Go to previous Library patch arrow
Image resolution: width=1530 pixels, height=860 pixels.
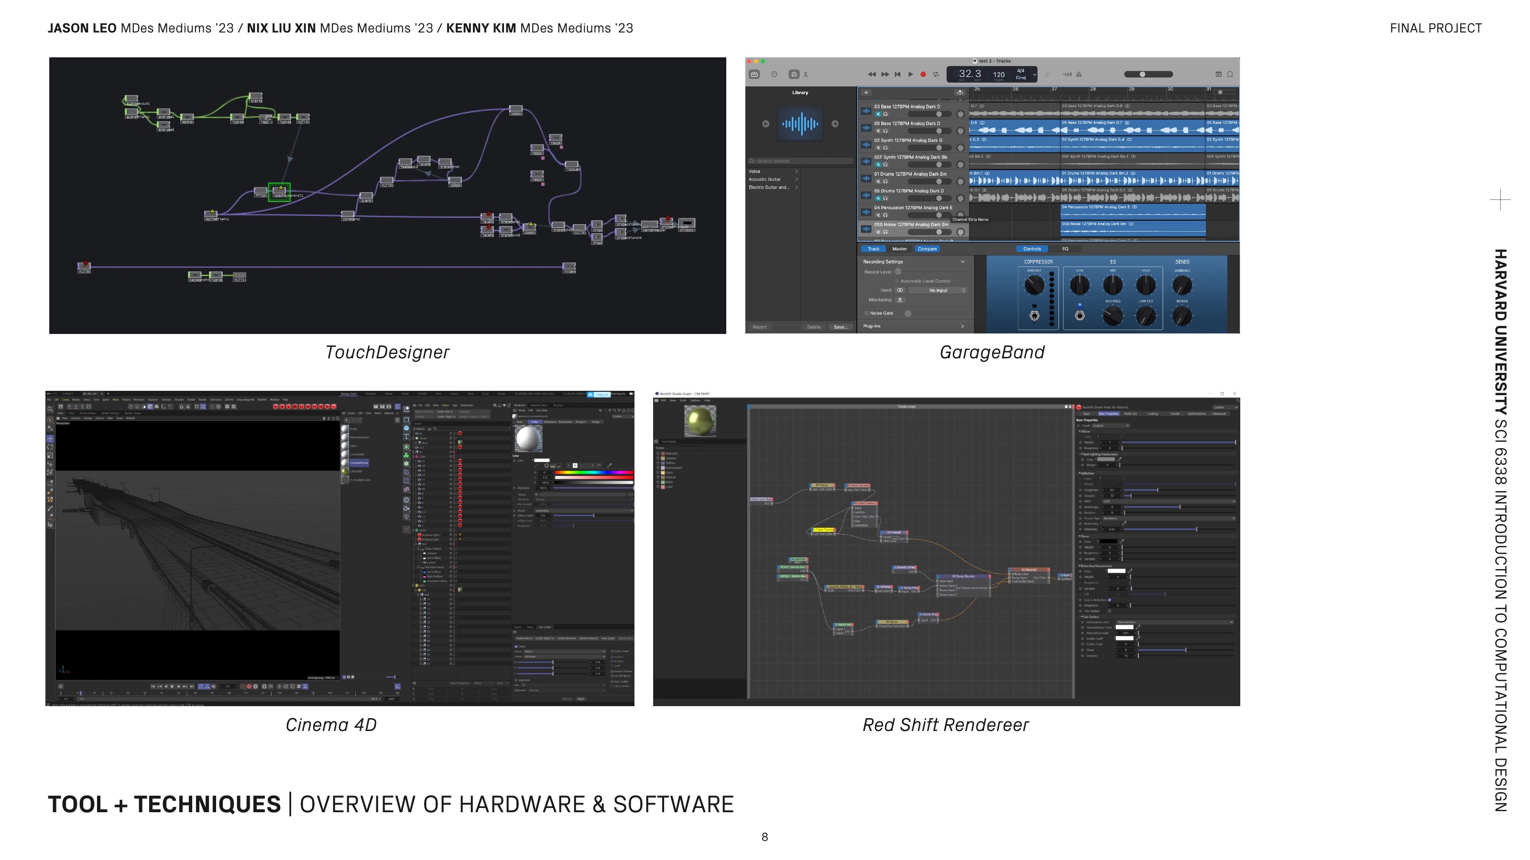[765, 124]
